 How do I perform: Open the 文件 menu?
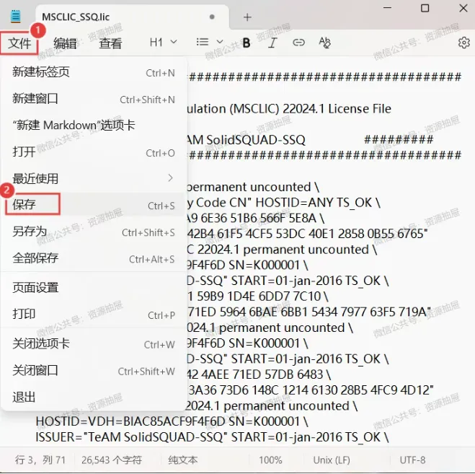(19, 43)
